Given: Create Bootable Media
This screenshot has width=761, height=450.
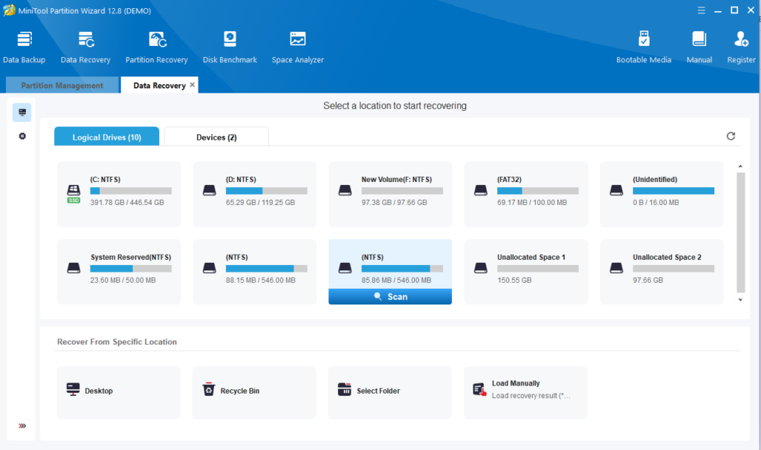Looking at the screenshot, I should click(644, 47).
